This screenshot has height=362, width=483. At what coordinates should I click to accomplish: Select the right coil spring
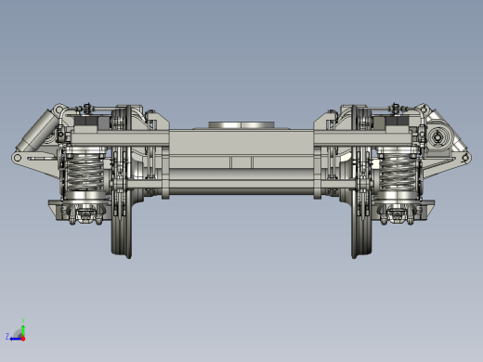tap(398, 173)
